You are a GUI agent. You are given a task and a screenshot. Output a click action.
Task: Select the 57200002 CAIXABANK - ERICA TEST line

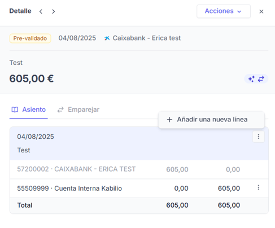(x=139, y=169)
